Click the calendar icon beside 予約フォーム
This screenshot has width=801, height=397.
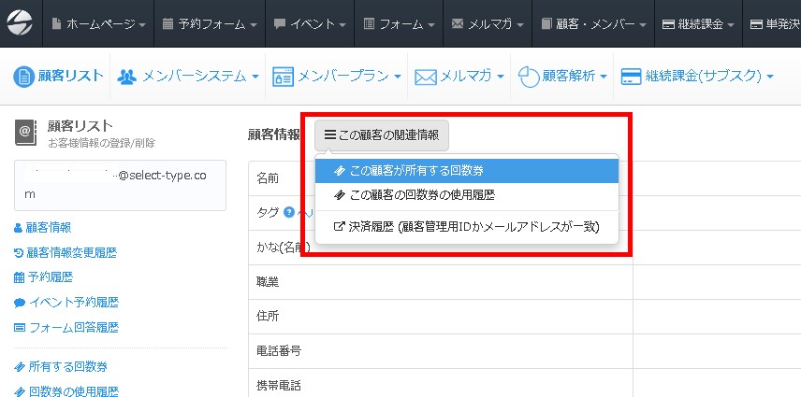167,24
